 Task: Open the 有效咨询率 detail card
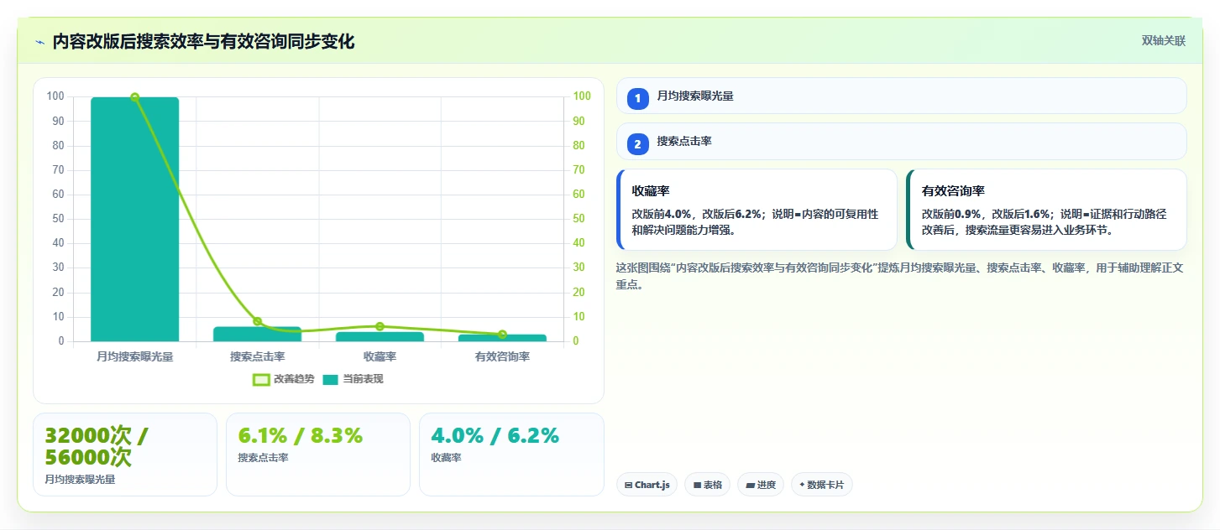[x=1046, y=210]
